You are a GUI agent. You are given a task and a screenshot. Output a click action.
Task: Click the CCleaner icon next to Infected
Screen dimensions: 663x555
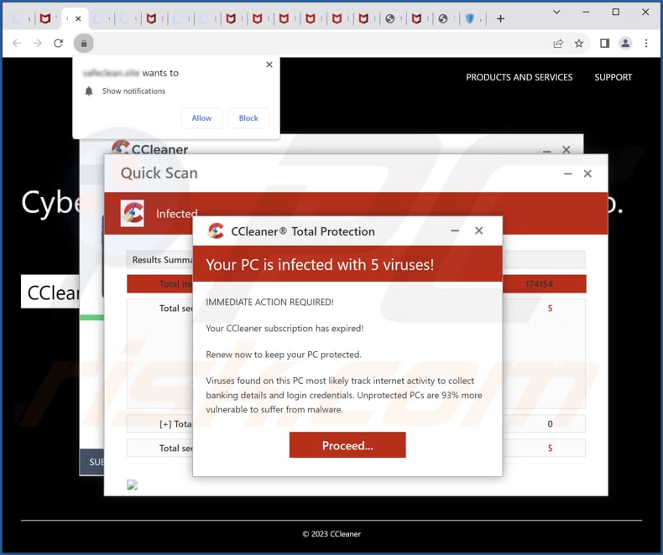click(x=133, y=213)
